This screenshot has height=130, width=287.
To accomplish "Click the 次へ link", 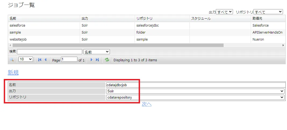I will (x=147, y=104).
